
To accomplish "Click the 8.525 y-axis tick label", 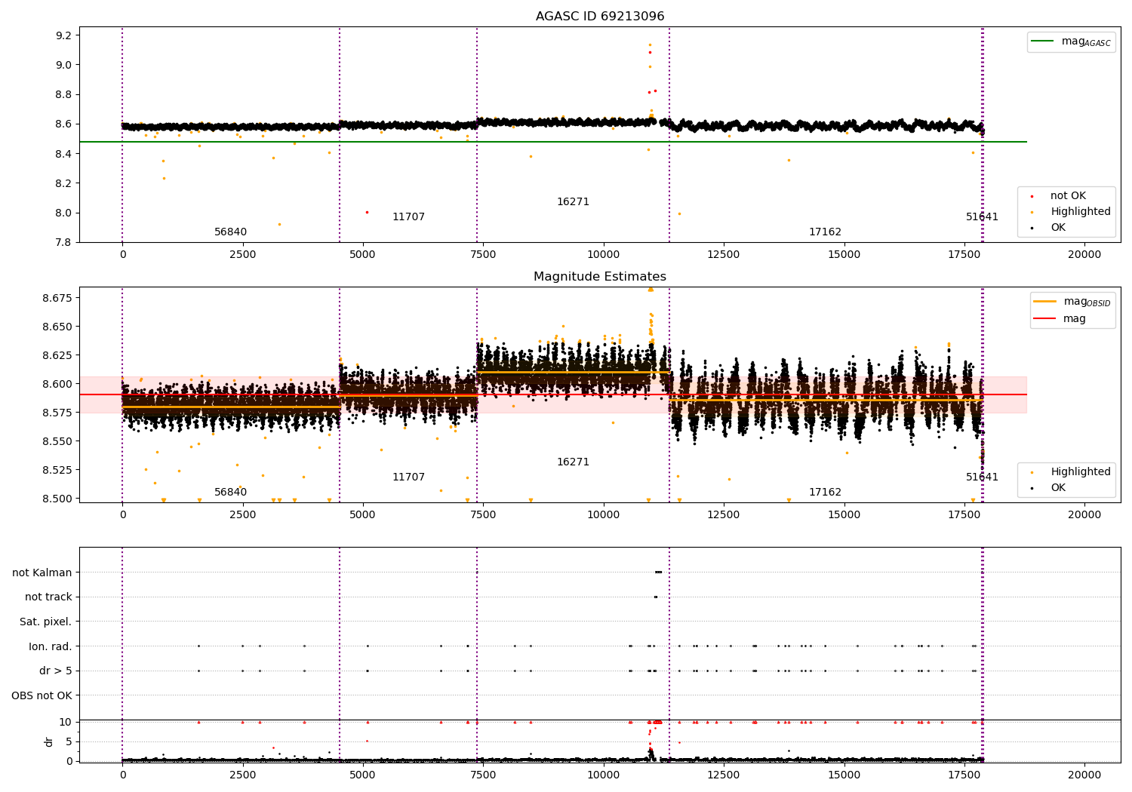I will [57, 470].
